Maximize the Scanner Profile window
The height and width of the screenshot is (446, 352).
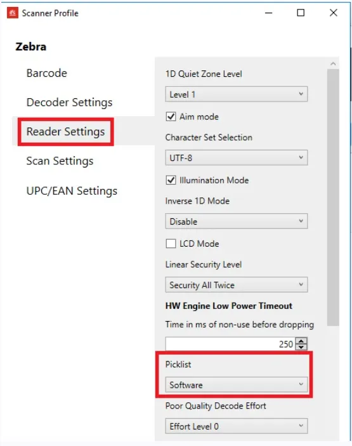click(x=301, y=13)
